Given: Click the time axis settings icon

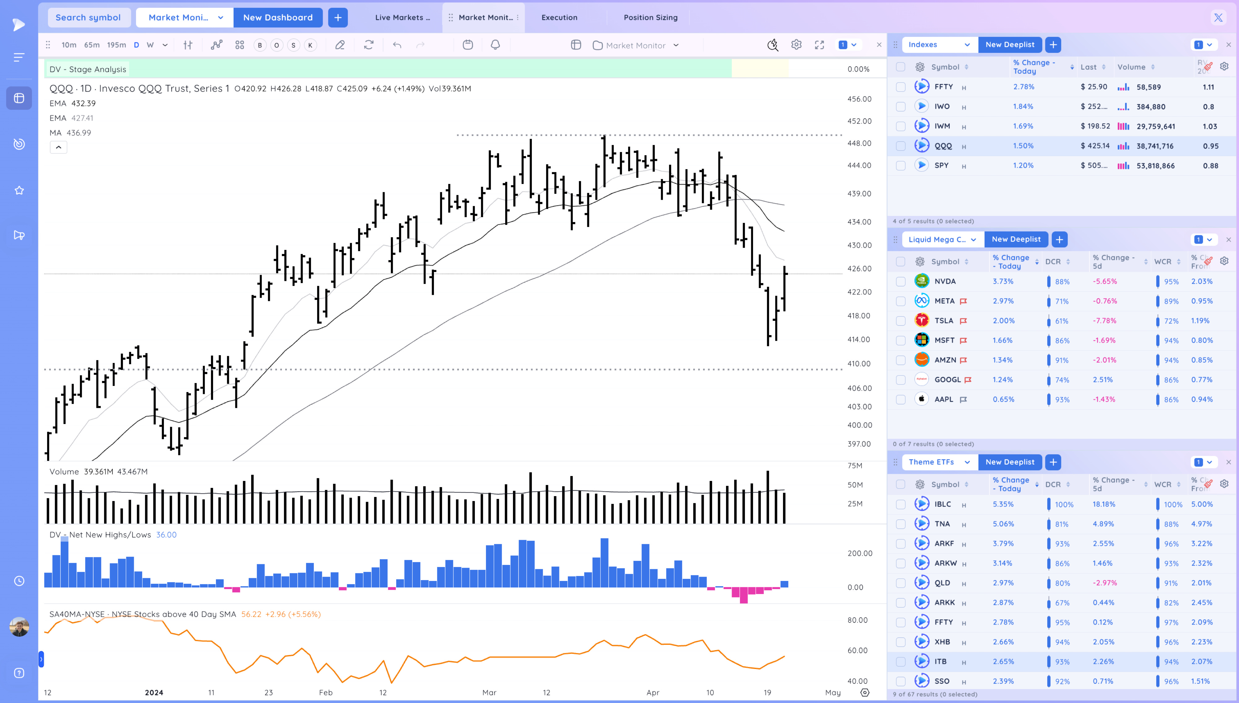Looking at the screenshot, I should (x=865, y=692).
